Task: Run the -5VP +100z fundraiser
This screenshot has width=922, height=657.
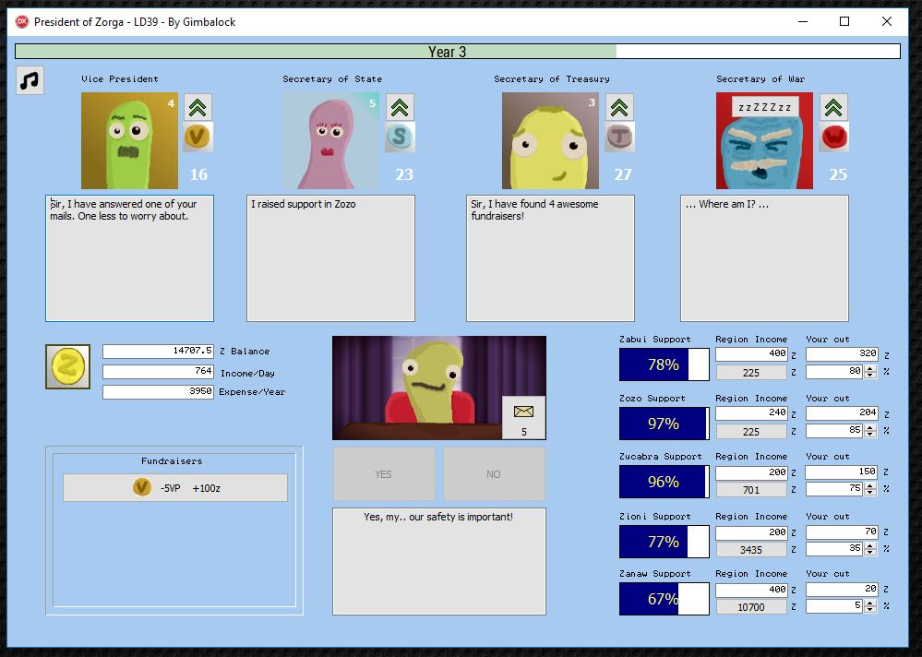Action: point(175,488)
